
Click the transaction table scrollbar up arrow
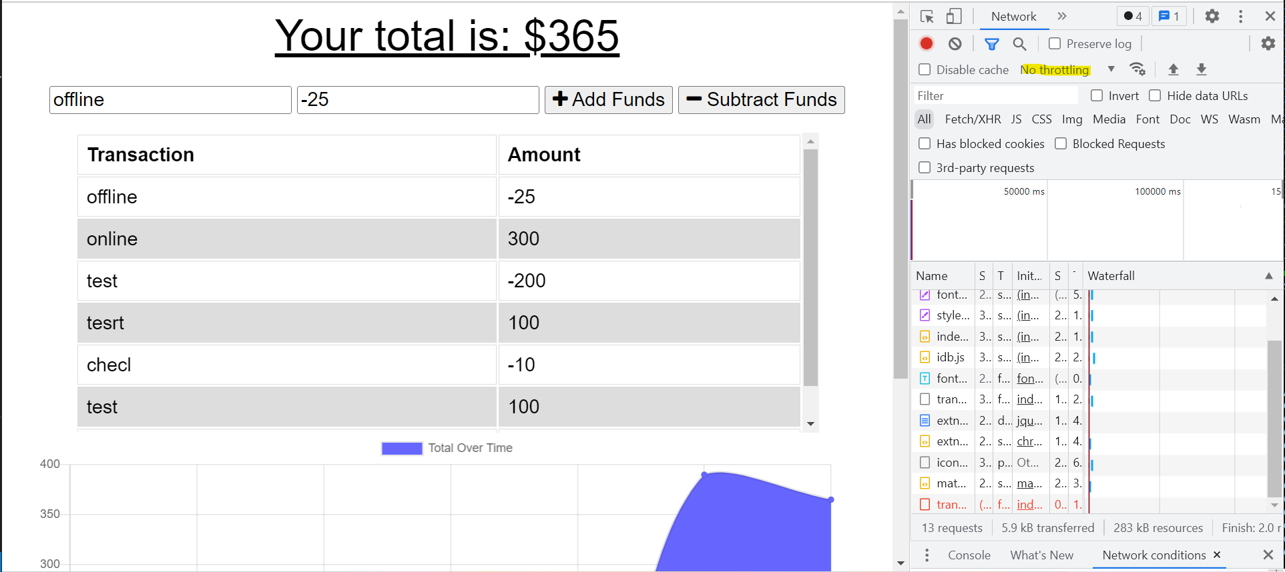[x=810, y=141]
